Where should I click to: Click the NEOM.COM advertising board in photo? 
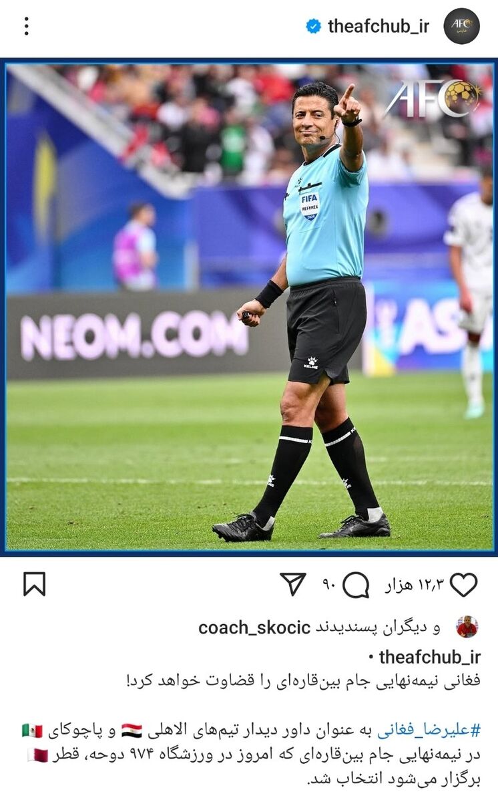coord(135,336)
